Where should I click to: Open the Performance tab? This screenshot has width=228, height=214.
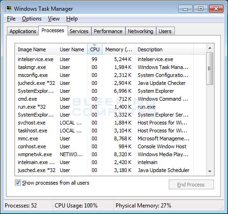point(108,31)
